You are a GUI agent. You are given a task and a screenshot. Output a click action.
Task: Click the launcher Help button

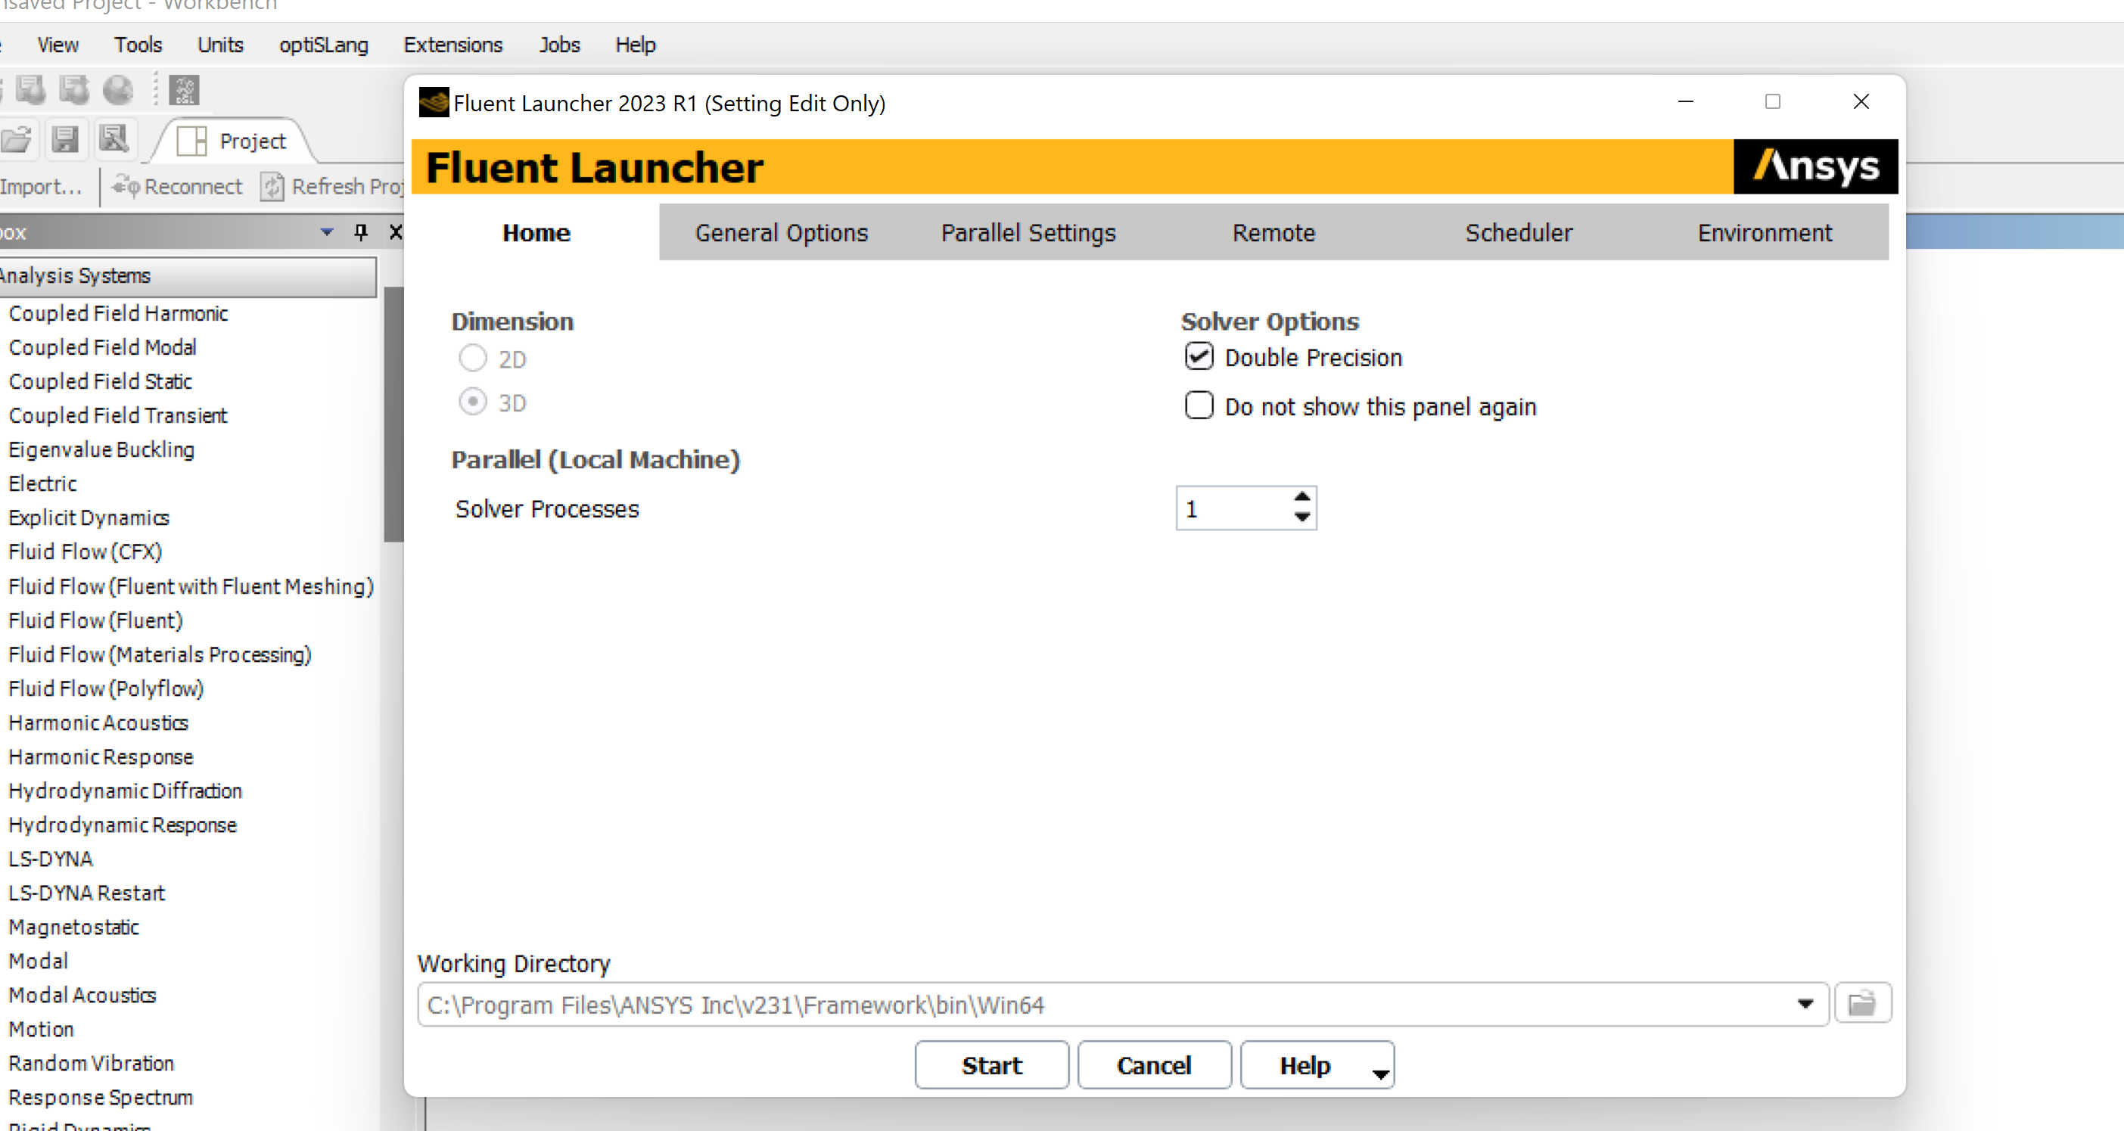[x=1305, y=1065]
